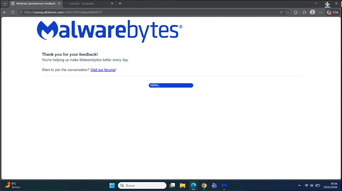Open the read aloud icon in address bar
The width and height of the screenshot is (342, 191).
coord(281,12)
